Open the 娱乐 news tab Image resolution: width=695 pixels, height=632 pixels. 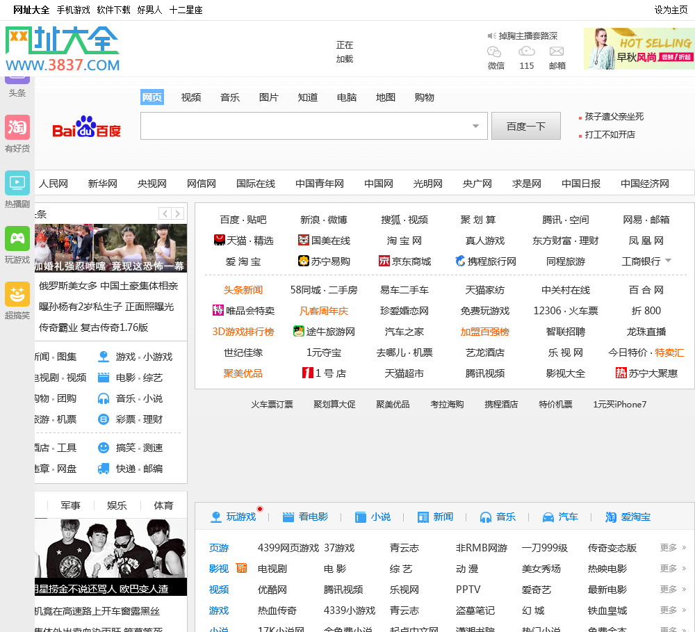[117, 505]
